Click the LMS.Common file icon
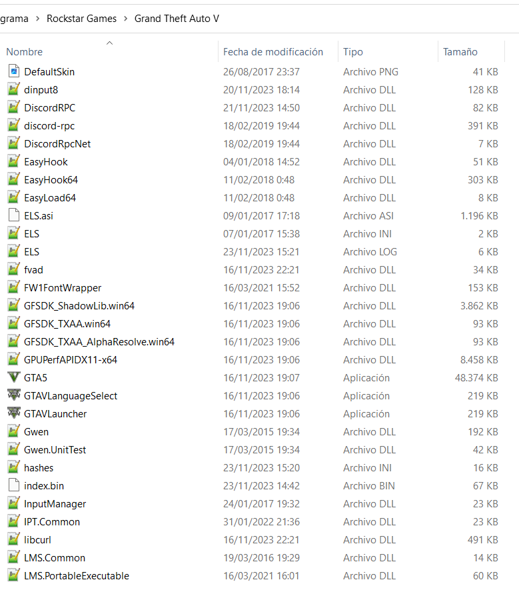519x590 pixels. click(14, 557)
